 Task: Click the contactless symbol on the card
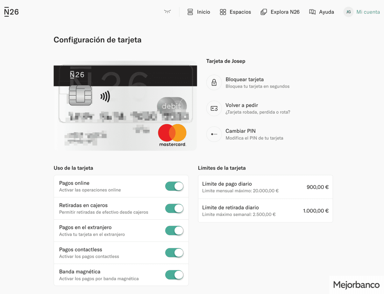105,96
